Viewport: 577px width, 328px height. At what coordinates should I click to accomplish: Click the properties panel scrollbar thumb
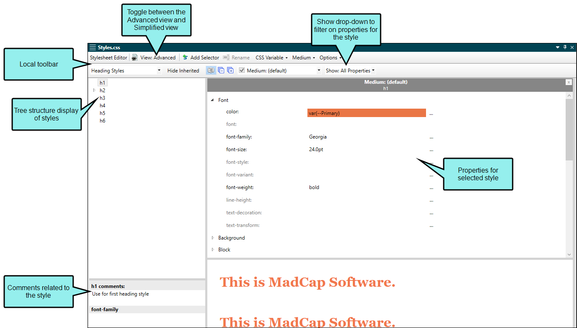569,130
